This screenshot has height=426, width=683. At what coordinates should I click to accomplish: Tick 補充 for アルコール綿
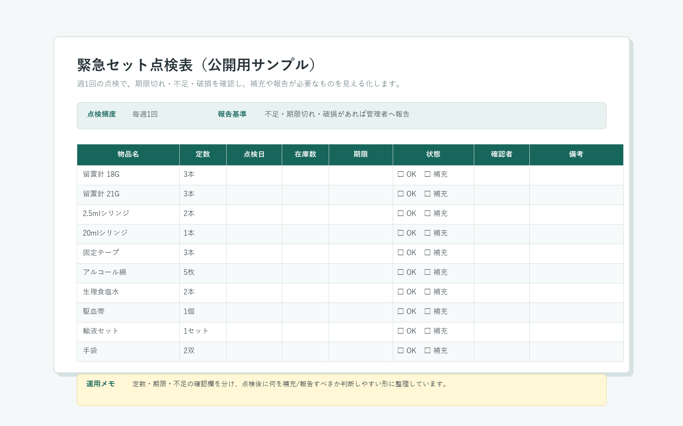point(427,272)
